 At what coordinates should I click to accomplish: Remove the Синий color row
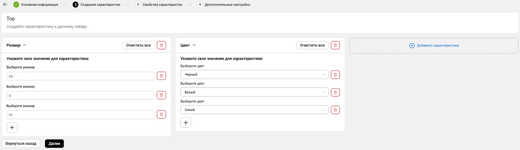(335, 110)
